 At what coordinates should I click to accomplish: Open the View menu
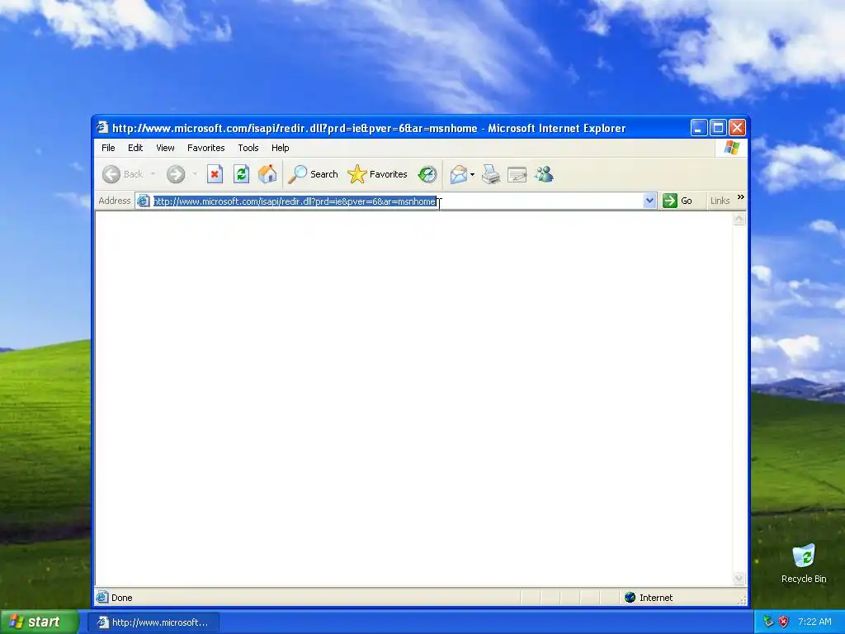(165, 148)
